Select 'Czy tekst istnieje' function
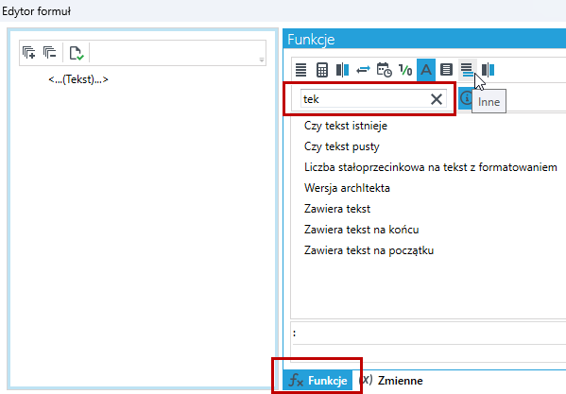The image size is (566, 394). coord(346,126)
